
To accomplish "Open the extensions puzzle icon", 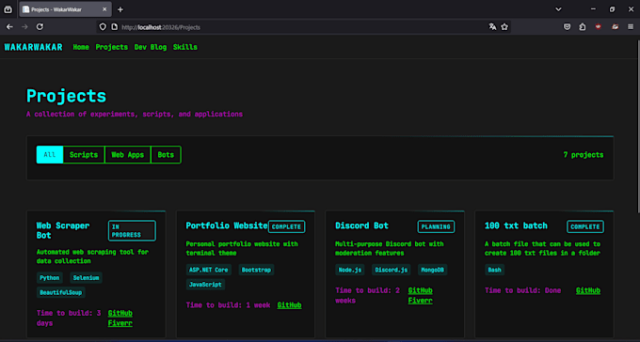I will [x=583, y=27].
